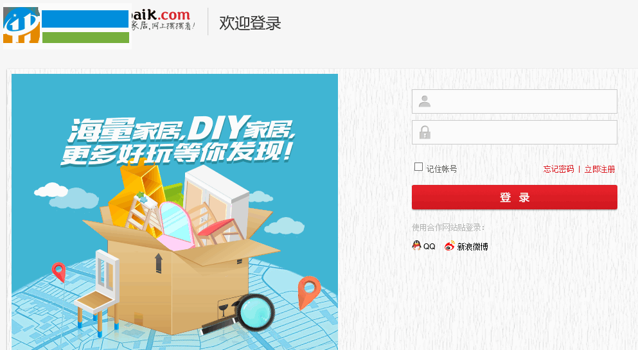The width and height of the screenshot is (638, 350).
Task: Toggle the 记住帐号 checkbox
Action: (x=418, y=167)
